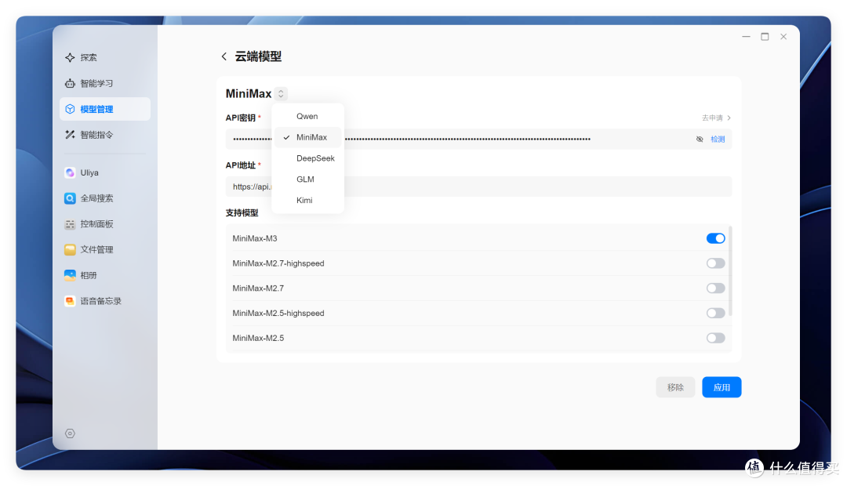Enable the MiniMax-M2.5 model switch
This screenshot has width=847, height=486.
pyautogui.click(x=716, y=338)
